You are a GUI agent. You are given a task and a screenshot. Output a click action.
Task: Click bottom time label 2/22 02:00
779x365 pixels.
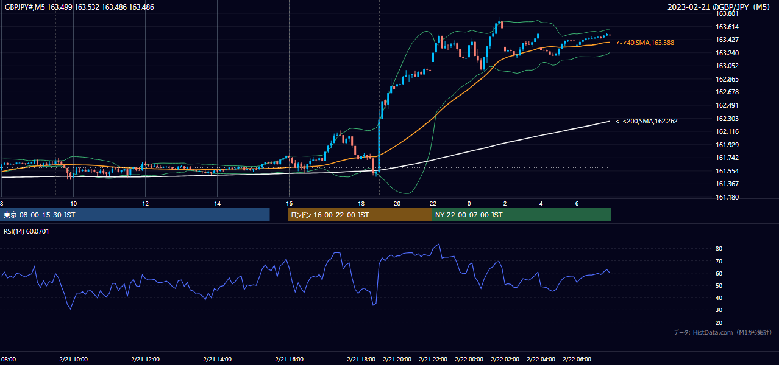(505, 359)
